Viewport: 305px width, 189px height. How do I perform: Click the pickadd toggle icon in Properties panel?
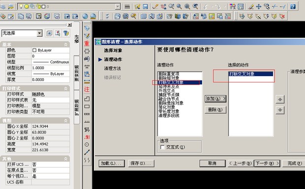coord(49,33)
